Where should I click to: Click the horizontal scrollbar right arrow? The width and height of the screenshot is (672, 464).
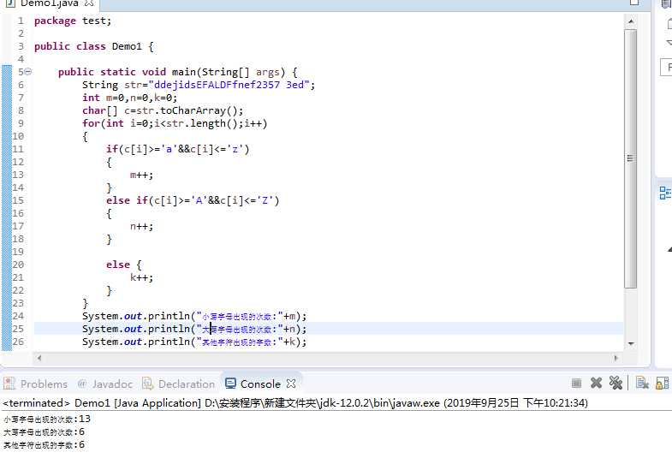click(616, 358)
